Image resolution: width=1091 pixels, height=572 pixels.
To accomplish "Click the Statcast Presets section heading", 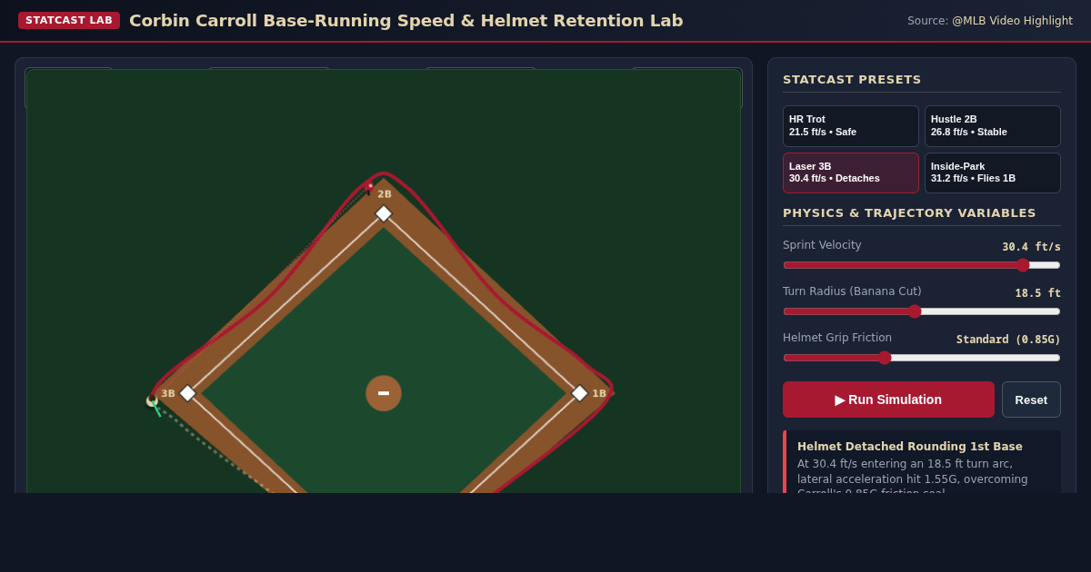I will [x=852, y=80].
